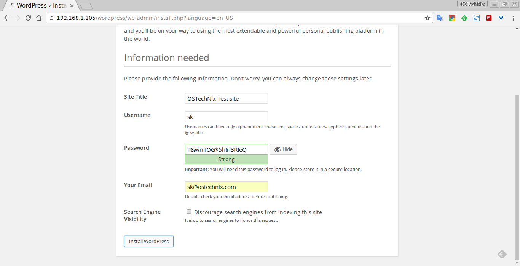Screen dimensions: 520x266
Task: Click the Password input field
Action: point(227,149)
